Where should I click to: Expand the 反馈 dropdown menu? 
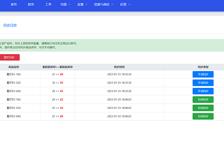click(125, 4)
